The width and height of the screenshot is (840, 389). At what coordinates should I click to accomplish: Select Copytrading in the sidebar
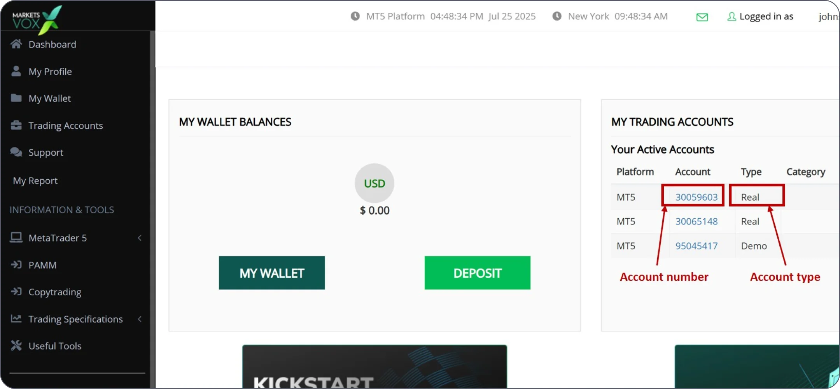click(55, 292)
